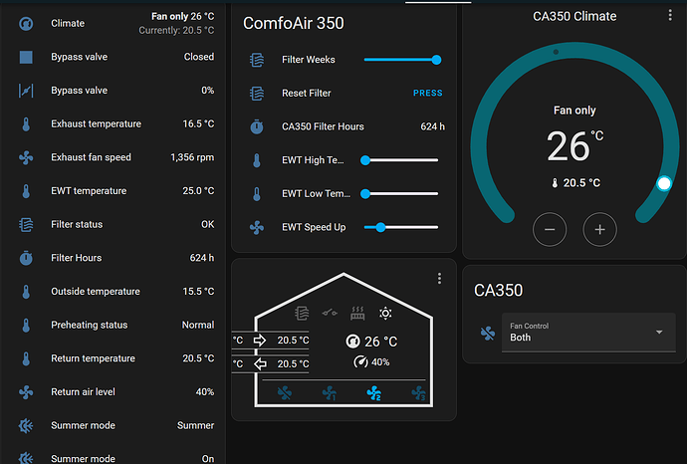The height and width of the screenshot is (464, 687).
Task: Click the EWT temperature thermometer icon
Action: [26, 191]
